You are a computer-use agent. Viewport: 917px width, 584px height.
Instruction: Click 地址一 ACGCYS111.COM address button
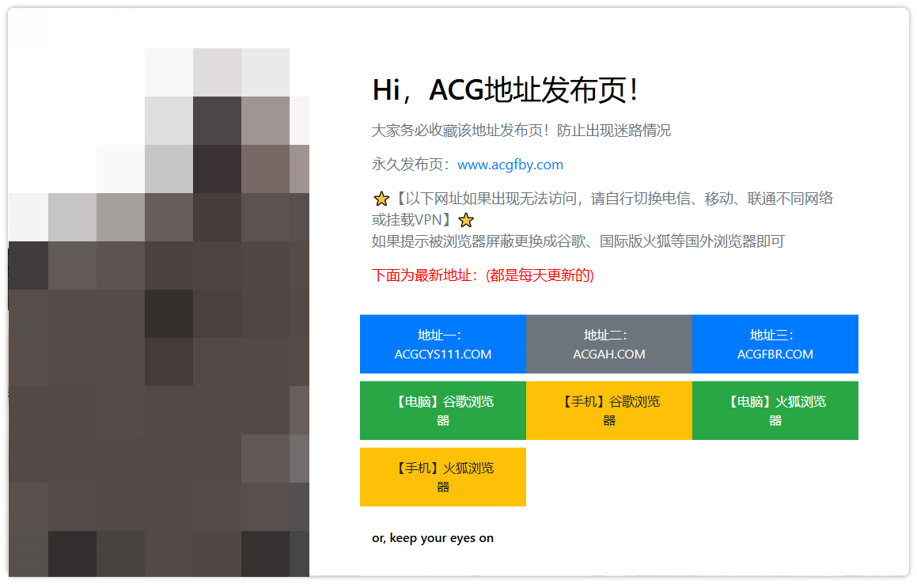coord(443,344)
